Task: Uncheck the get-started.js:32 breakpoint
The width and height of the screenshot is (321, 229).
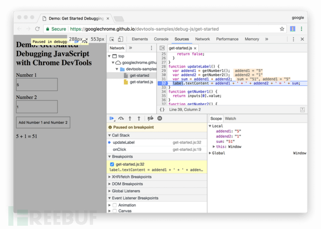Action: [x=112, y=164]
